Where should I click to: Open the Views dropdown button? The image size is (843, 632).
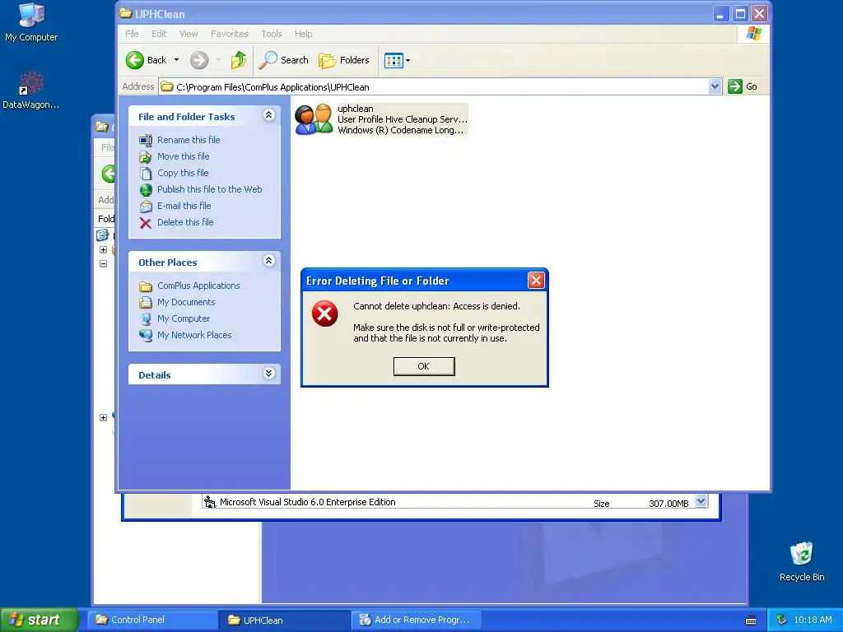[x=398, y=60]
